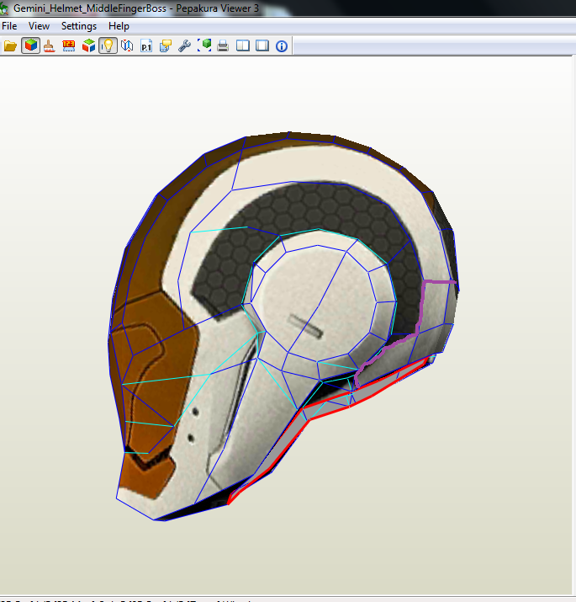
Task: Toggle the textured colored cube display
Action: (x=30, y=45)
